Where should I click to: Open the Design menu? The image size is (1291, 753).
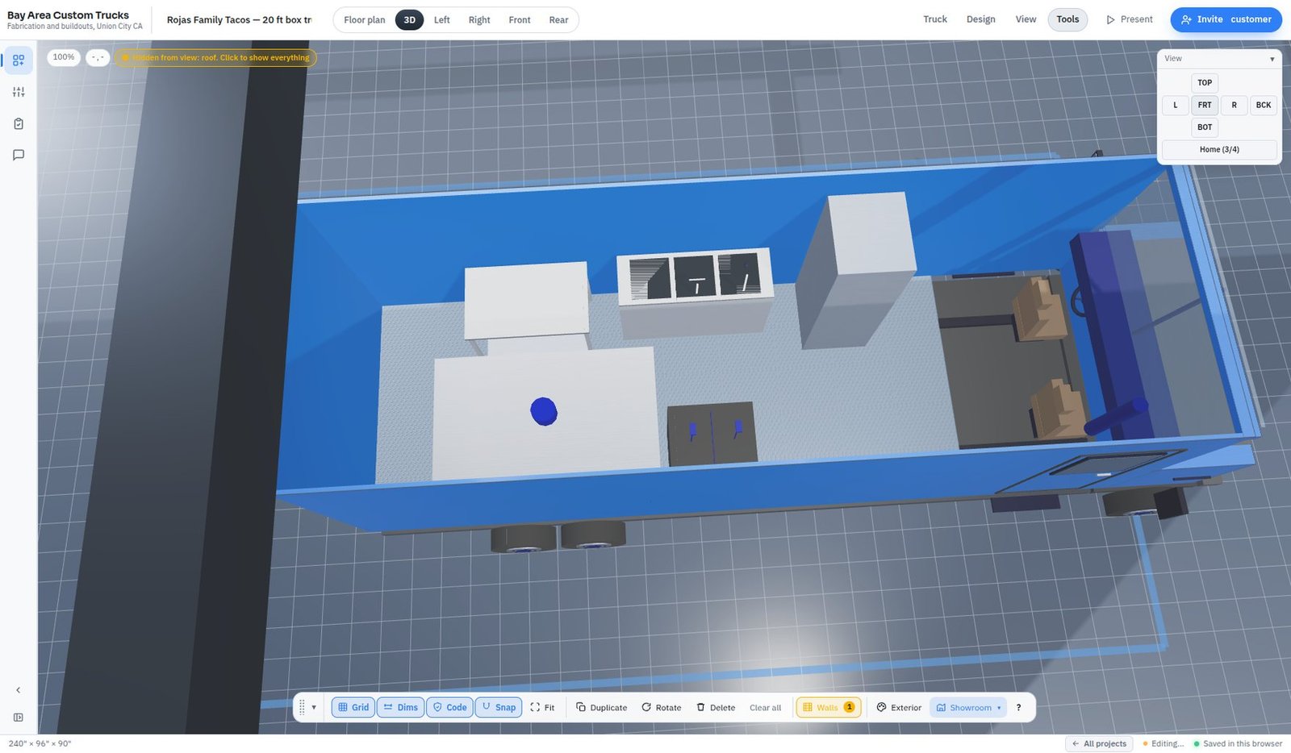pyautogui.click(x=981, y=19)
